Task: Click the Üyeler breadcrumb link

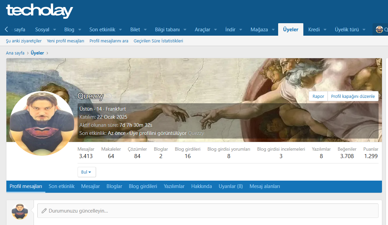Action: [x=37, y=53]
